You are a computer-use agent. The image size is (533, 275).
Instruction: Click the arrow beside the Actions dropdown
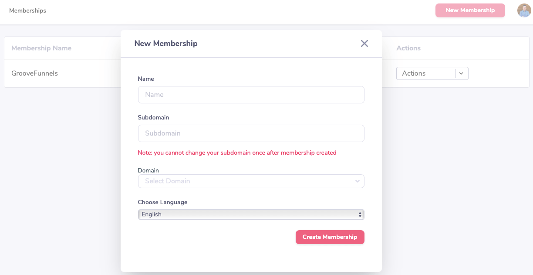coord(462,73)
